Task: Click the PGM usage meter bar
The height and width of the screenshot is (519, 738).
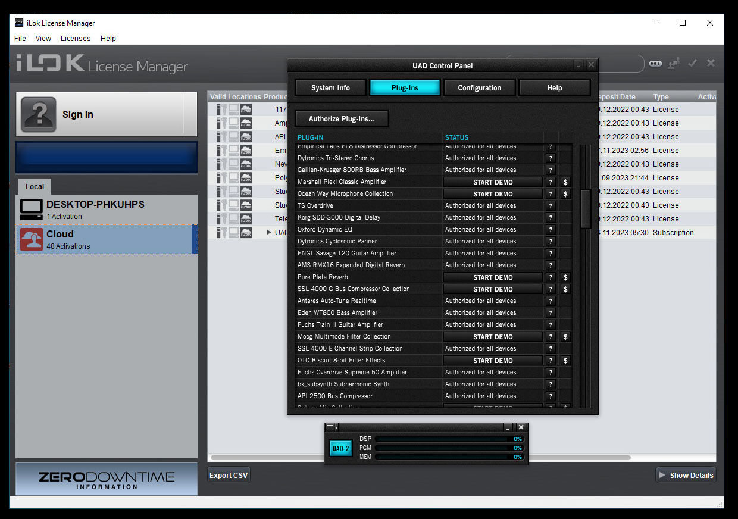Action: 449,448
